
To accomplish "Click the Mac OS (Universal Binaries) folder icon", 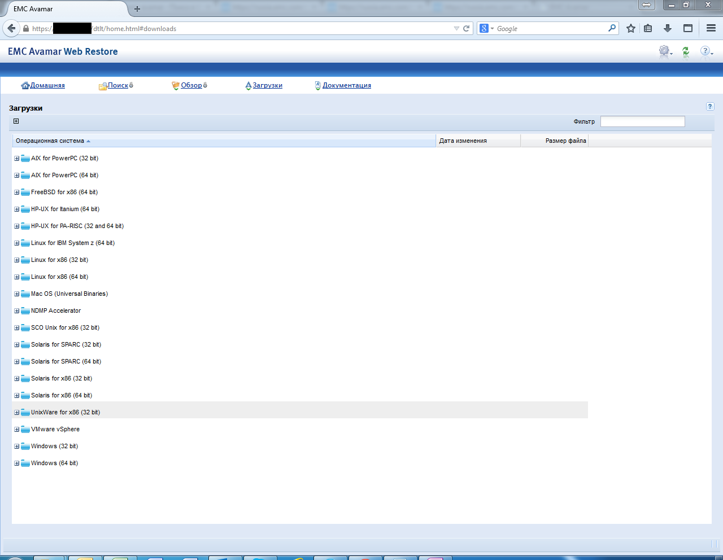I will pos(25,294).
